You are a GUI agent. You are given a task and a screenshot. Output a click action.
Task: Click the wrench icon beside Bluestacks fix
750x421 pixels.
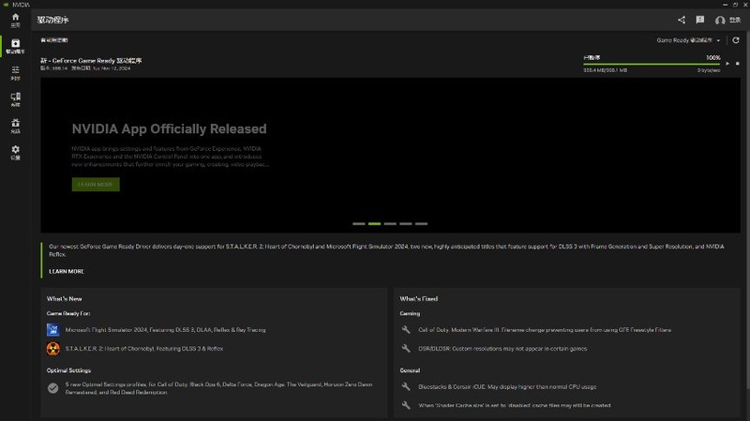coord(406,386)
